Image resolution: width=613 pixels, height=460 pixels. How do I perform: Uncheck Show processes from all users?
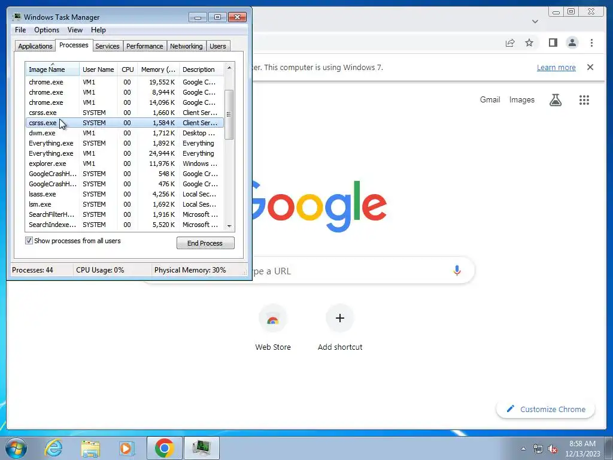click(29, 241)
